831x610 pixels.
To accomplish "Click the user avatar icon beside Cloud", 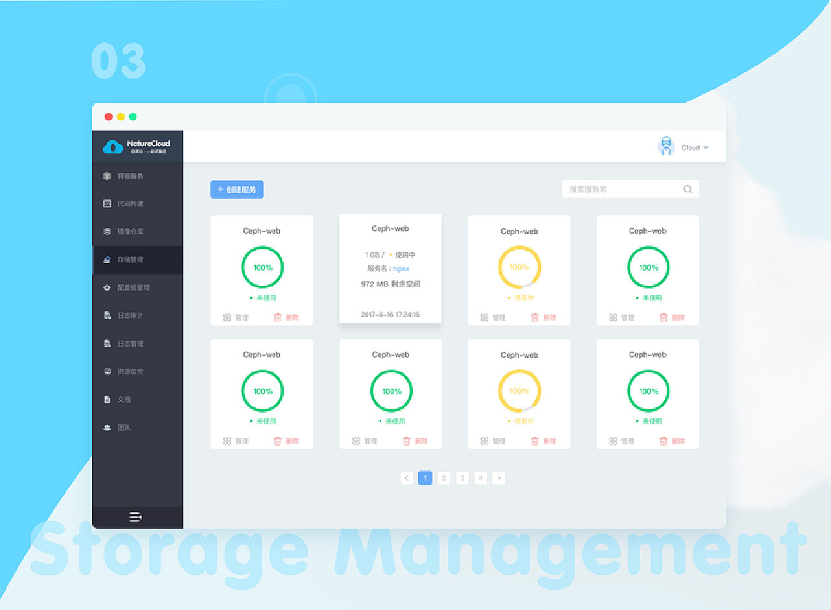I will [x=667, y=147].
